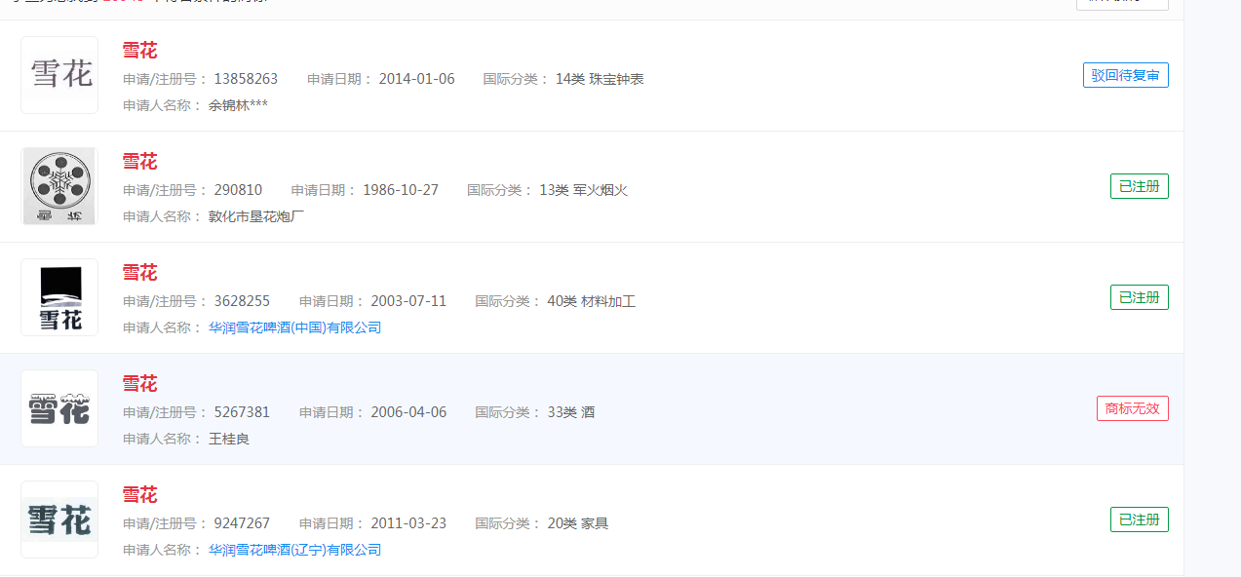1241x577 pixels.
Task: Open the black square 雪花 logo for registration 3628255
Action: point(59,297)
